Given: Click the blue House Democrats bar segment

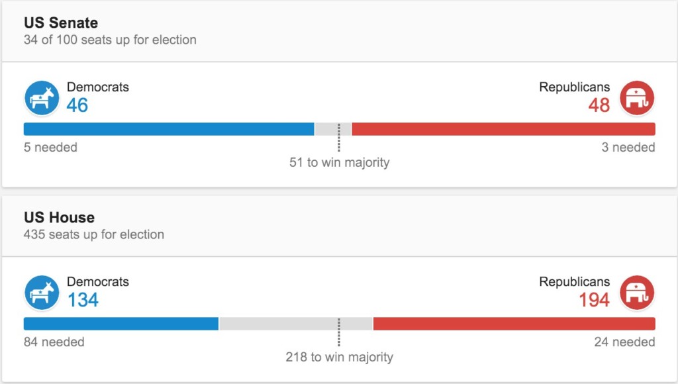Looking at the screenshot, I should [121, 324].
